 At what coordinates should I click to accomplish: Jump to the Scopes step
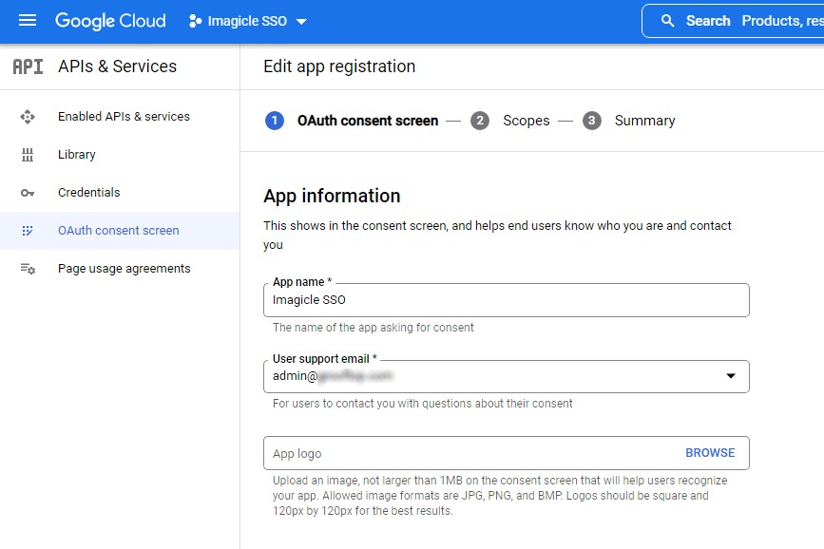click(526, 121)
